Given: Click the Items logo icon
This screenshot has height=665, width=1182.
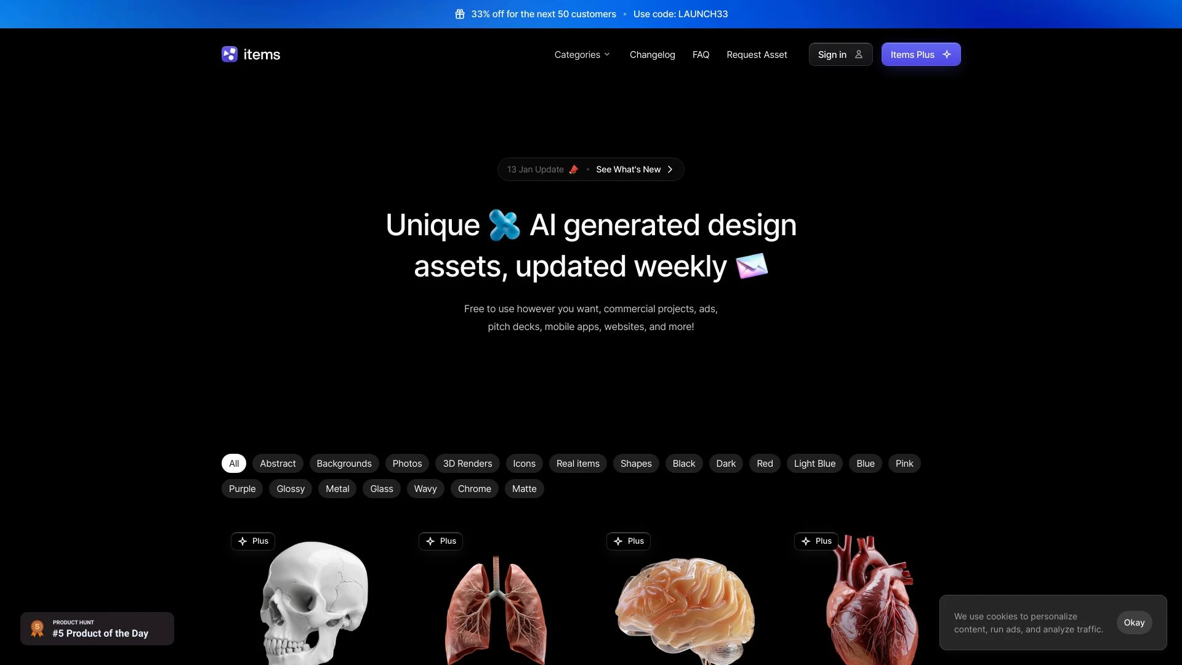Looking at the screenshot, I should pos(228,54).
